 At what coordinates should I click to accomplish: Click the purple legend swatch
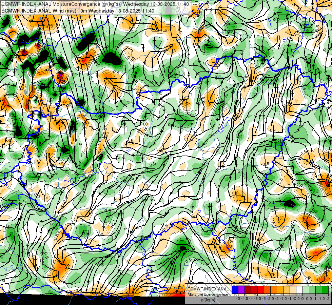click(x=241, y=290)
